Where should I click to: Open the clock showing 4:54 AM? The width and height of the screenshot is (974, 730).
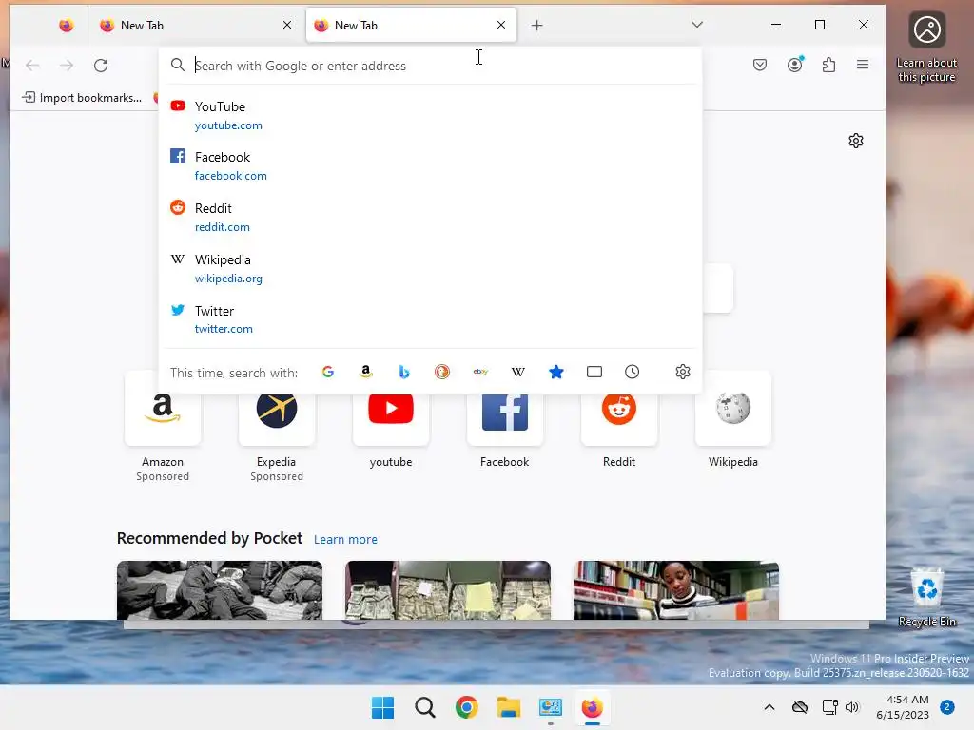coord(904,707)
